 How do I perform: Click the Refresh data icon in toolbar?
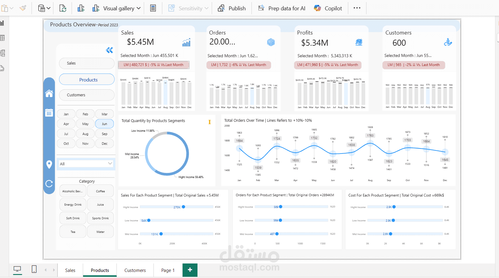63,8
